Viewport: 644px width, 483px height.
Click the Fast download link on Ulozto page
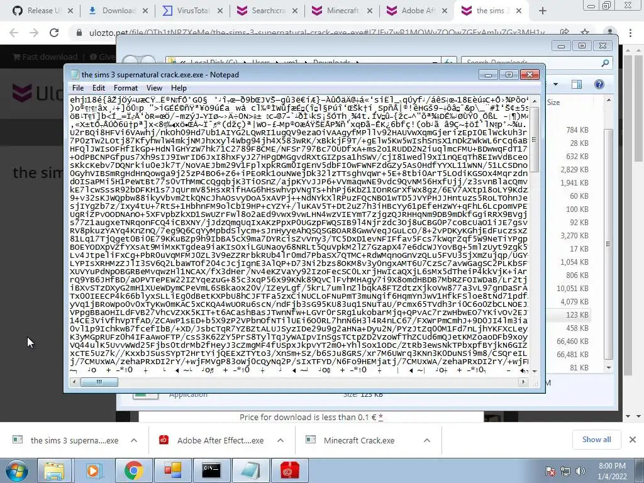click(x=45, y=57)
